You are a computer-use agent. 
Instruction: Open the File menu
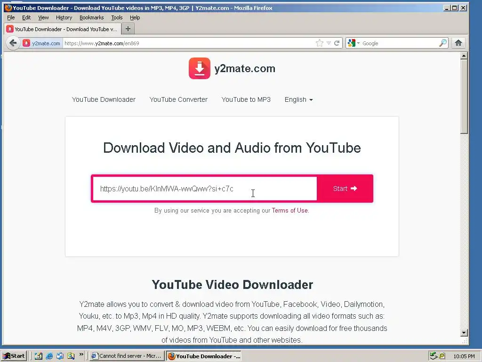click(11, 17)
